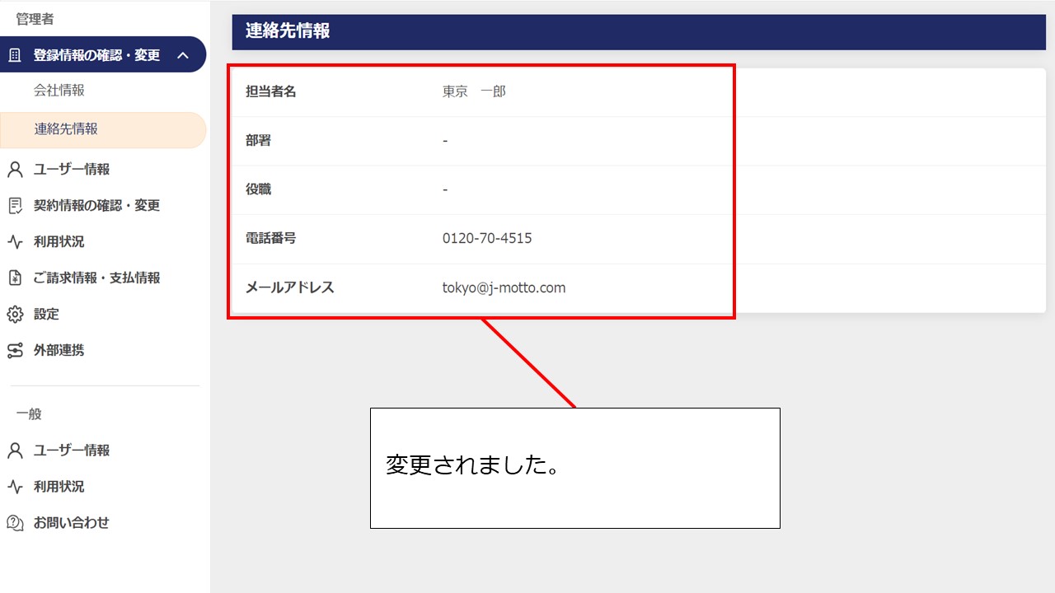Click the integration icon beside 外部連携

[x=14, y=350]
